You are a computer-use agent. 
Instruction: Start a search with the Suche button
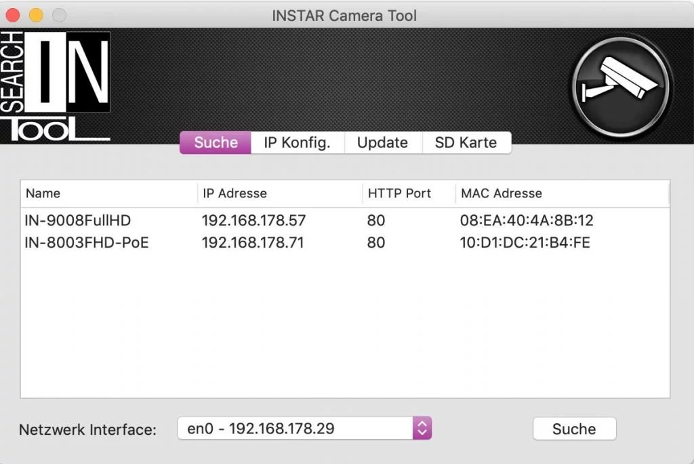(574, 429)
